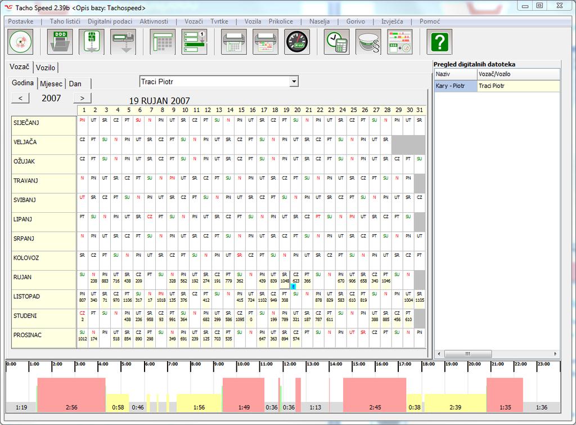This screenshot has width=576, height=425.
Task: Click the print calendar report icon
Action: (x=234, y=42)
